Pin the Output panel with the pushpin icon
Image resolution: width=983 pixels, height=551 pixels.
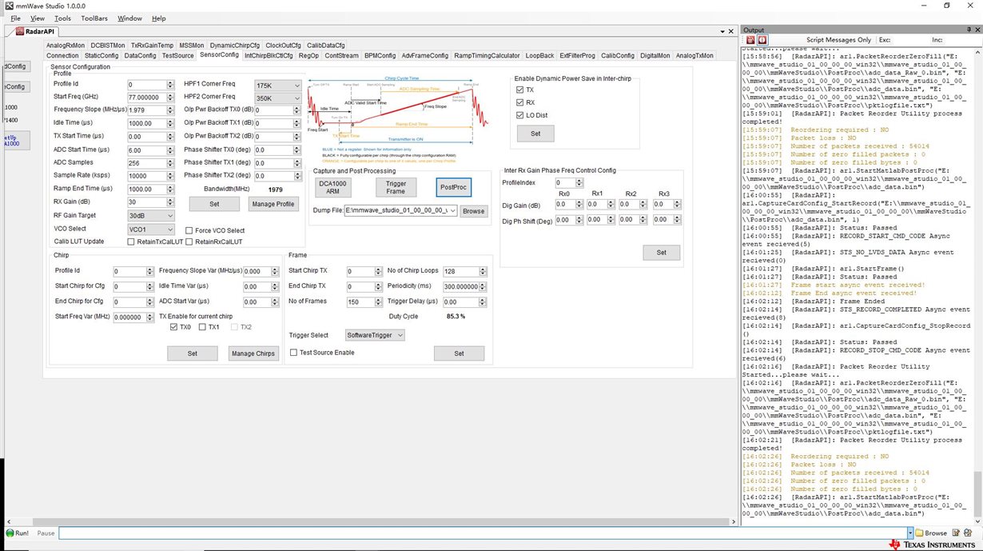coord(968,30)
